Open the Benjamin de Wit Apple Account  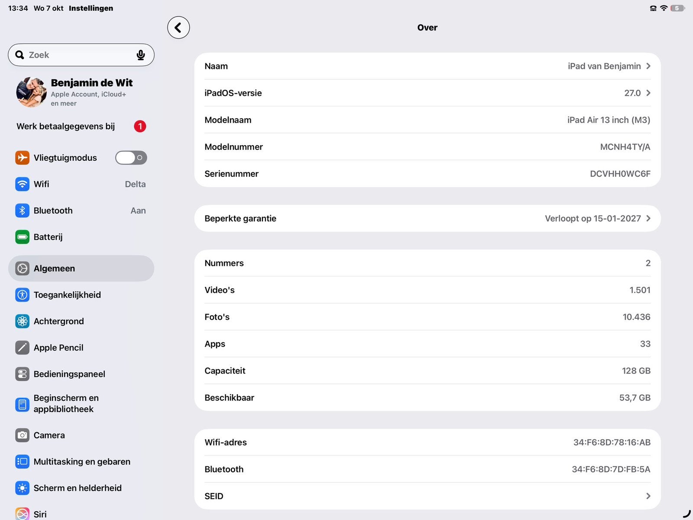81,92
